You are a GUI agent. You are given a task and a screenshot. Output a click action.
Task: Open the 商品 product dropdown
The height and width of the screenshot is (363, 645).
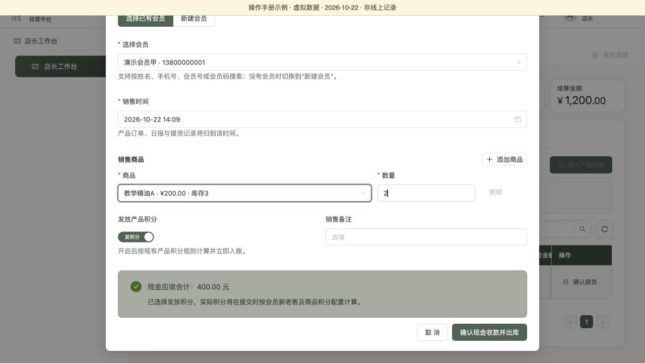click(x=245, y=193)
